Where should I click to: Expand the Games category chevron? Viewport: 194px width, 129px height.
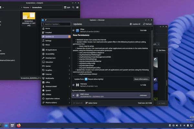click(69, 66)
